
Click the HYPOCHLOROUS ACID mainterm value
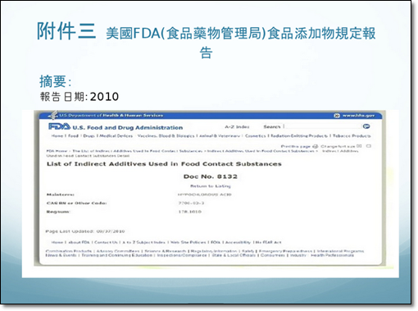click(205, 194)
